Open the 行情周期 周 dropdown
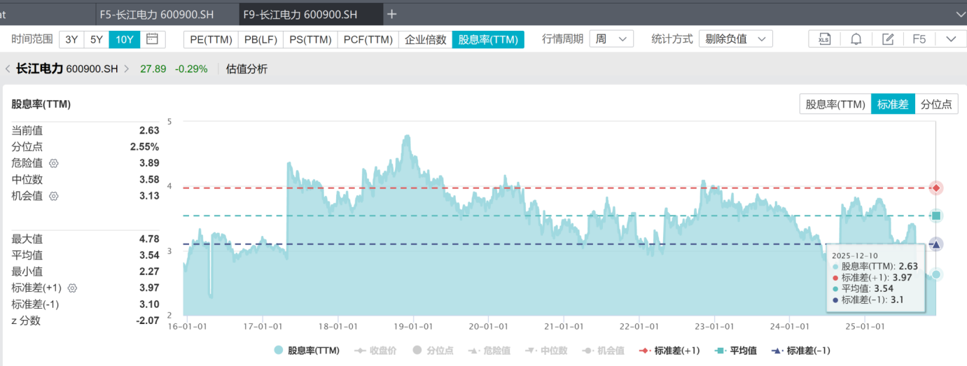 coord(611,39)
